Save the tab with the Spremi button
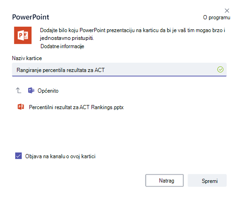This screenshot has height=199, width=239. [207, 180]
